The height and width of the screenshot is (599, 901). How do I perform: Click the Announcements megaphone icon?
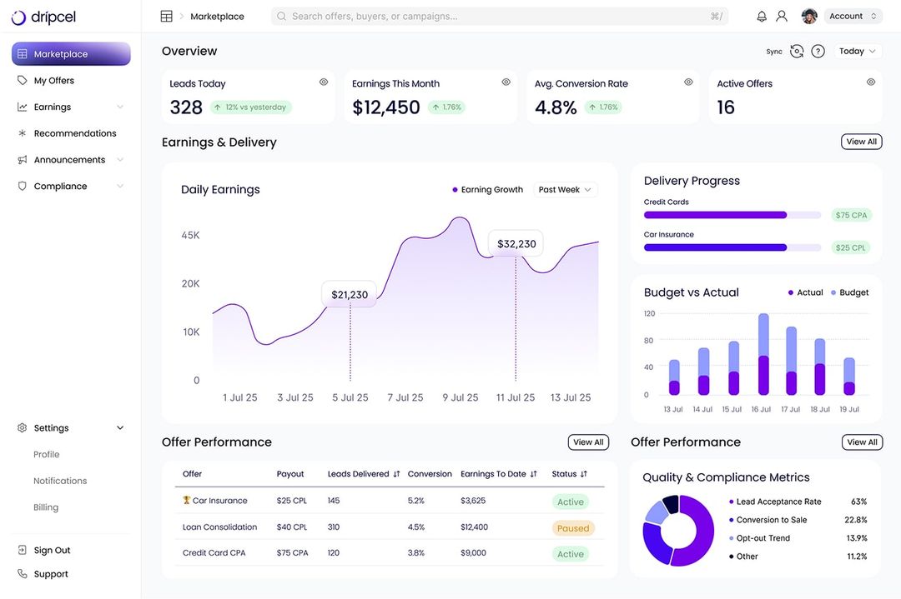(x=20, y=159)
